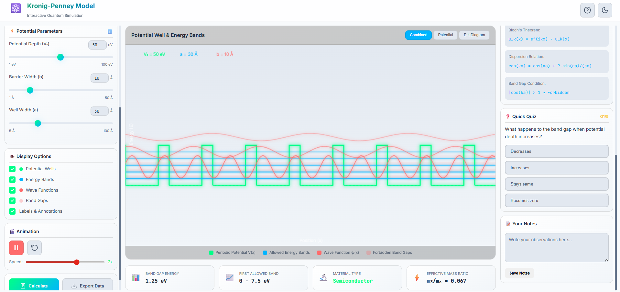Click the Band Gap Energy chart icon
620x292 pixels.
click(136, 278)
